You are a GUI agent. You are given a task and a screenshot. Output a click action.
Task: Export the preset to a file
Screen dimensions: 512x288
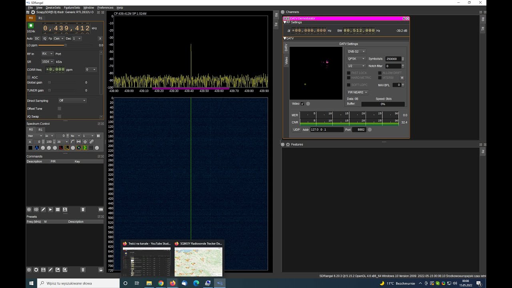pyautogui.click(x=58, y=270)
